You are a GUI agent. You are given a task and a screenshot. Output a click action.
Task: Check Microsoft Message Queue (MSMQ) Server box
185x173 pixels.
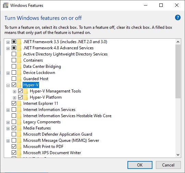[x=14, y=140]
